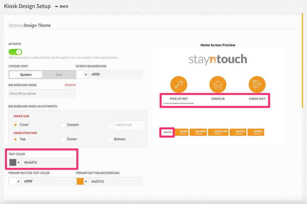This screenshot has height=204, width=307.
Task: Select the custom pixel value radio
Action: tap(109, 125)
